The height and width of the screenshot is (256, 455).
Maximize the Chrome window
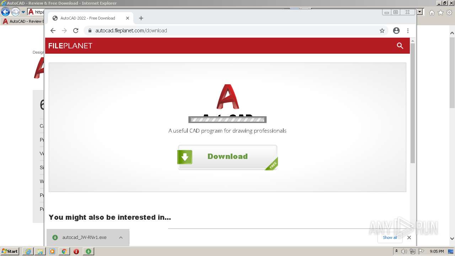pyautogui.click(x=396, y=12)
